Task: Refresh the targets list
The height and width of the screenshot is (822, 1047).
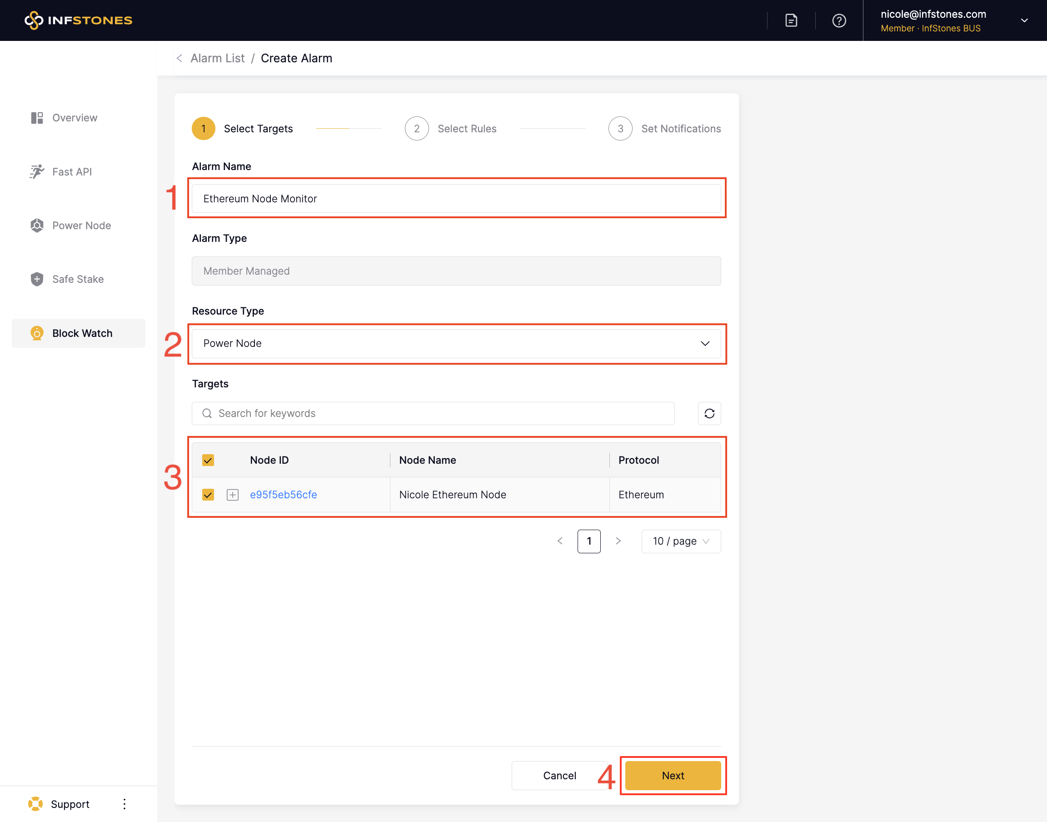Action: click(x=709, y=413)
